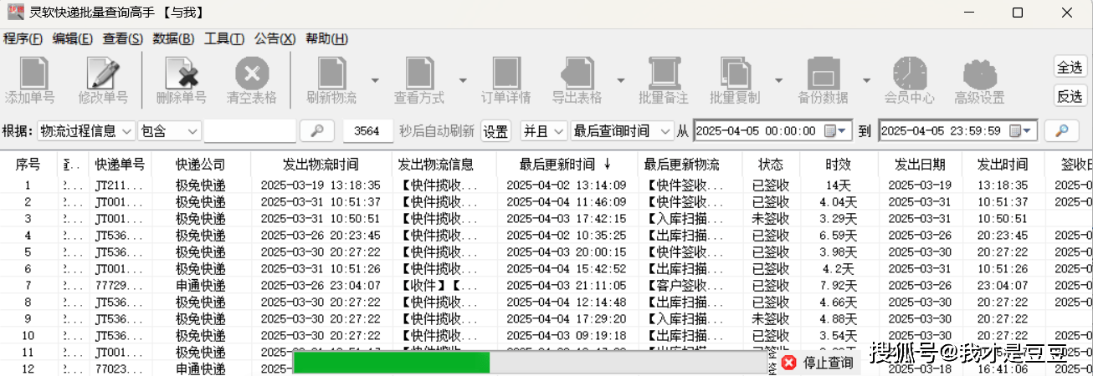Open the 并且 logic dropdown
Screen dimensions: 1093x376
click(557, 131)
